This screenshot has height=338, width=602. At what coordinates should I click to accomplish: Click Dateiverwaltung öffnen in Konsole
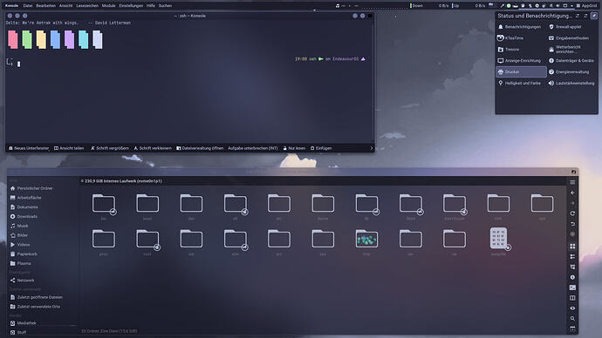pyautogui.click(x=200, y=148)
